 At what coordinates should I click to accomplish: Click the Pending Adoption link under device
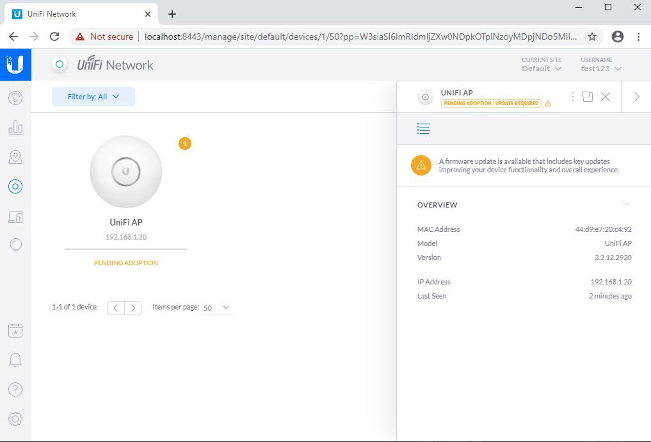[126, 263]
